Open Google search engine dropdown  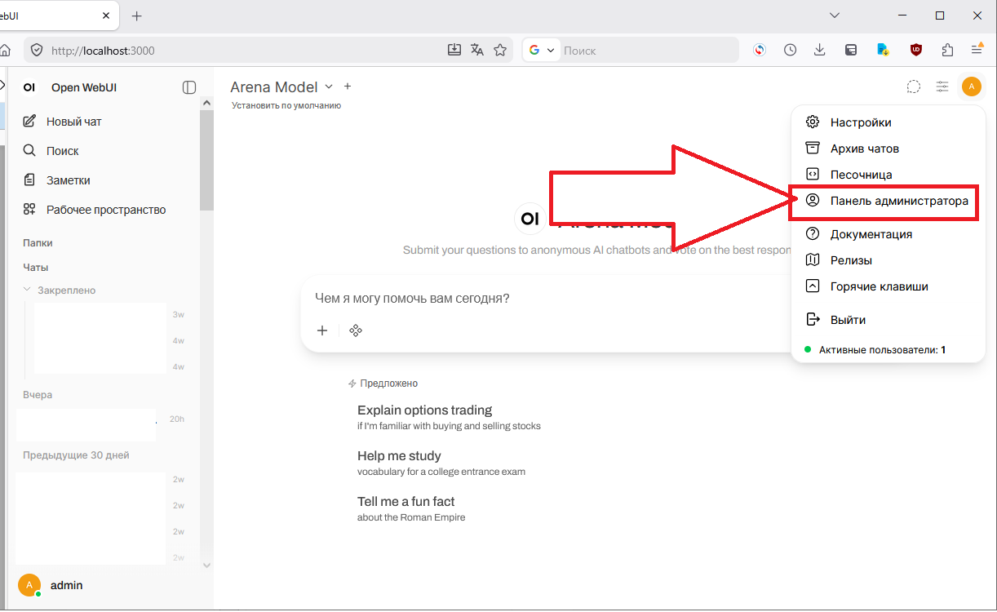click(541, 51)
